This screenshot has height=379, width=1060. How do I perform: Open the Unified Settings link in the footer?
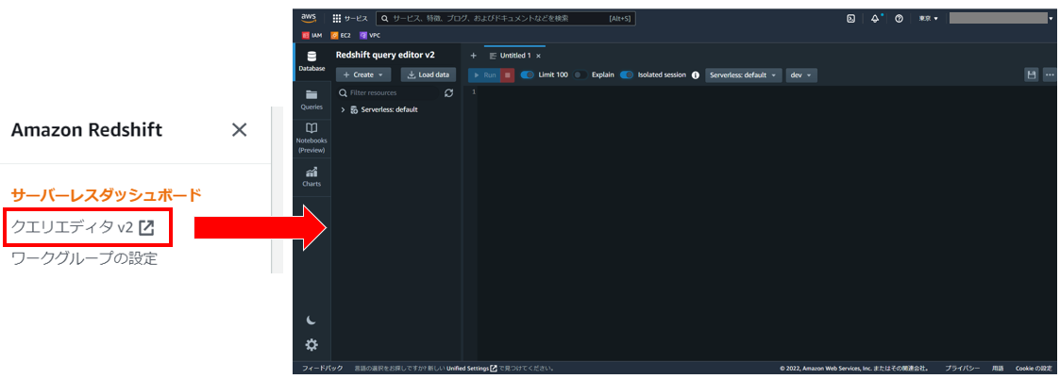pos(472,369)
